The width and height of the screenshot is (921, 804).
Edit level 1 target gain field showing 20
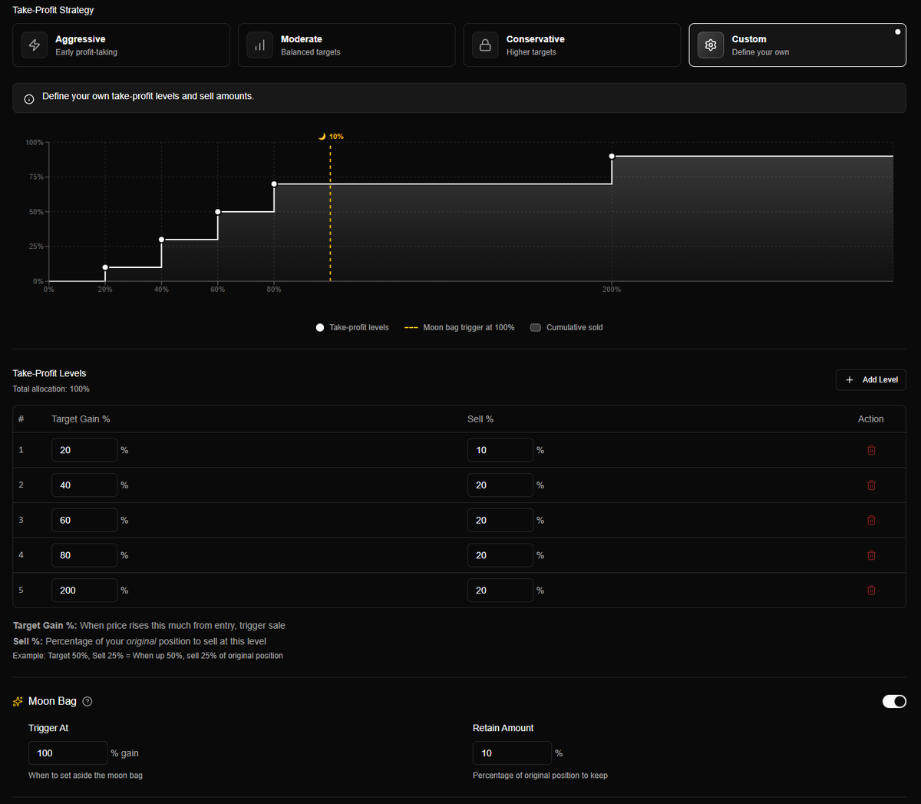(x=84, y=450)
